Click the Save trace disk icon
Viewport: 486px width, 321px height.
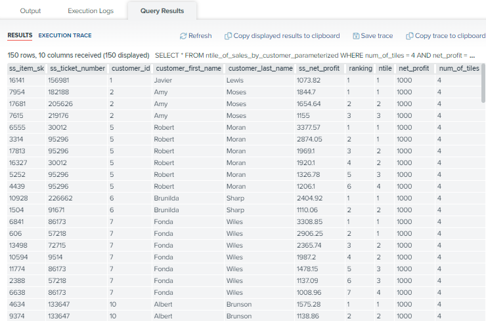tap(356, 36)
